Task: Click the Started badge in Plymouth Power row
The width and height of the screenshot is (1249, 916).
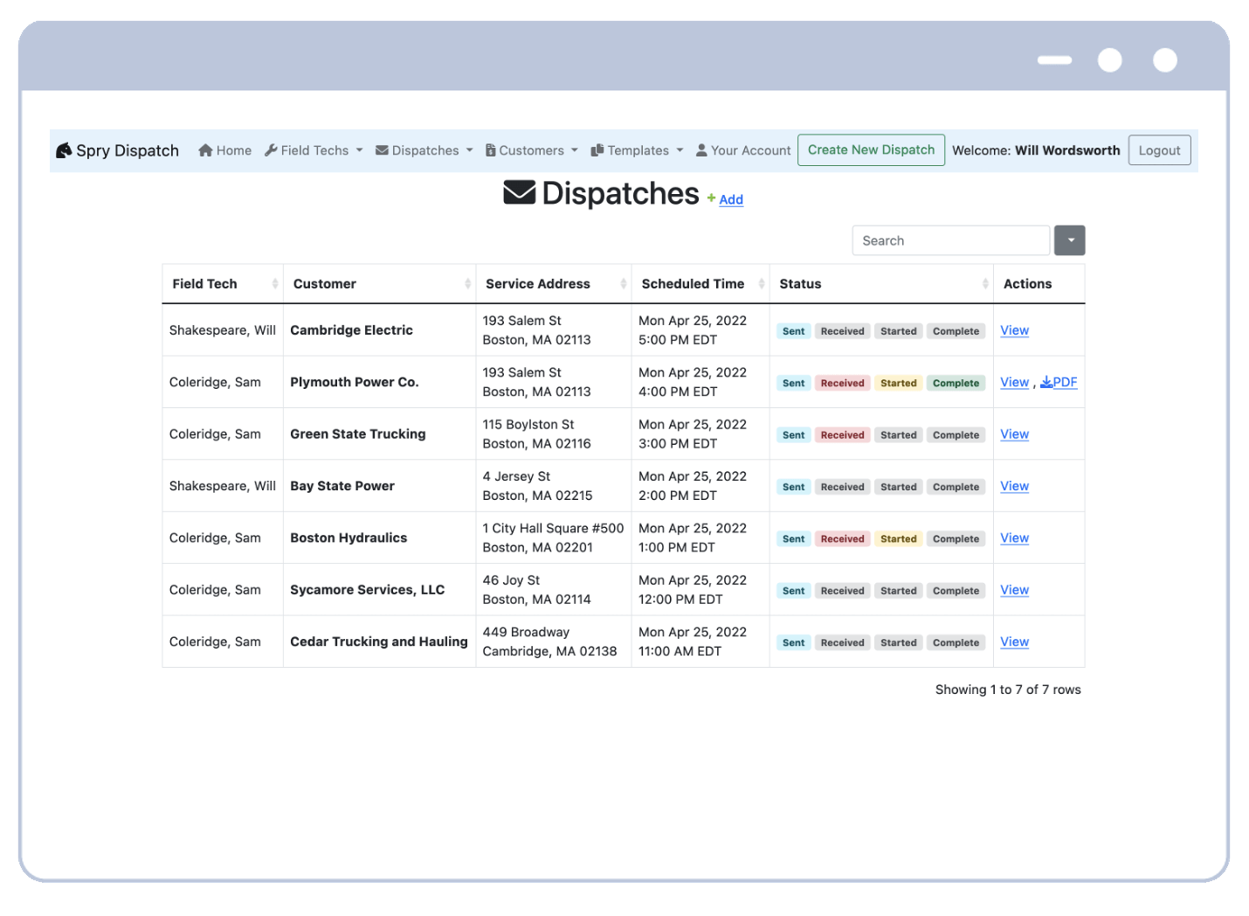Action: pos(898,383)
